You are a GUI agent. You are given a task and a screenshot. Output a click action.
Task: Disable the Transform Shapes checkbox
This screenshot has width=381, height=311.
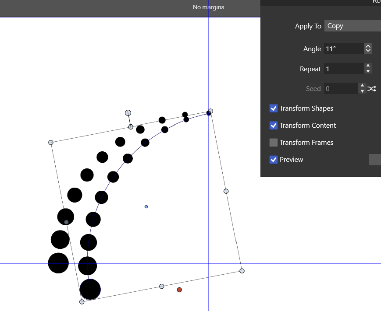coord(274,108)
